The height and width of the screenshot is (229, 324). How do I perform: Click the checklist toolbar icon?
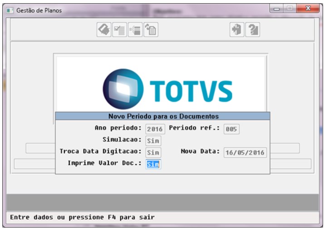point(120,30)
